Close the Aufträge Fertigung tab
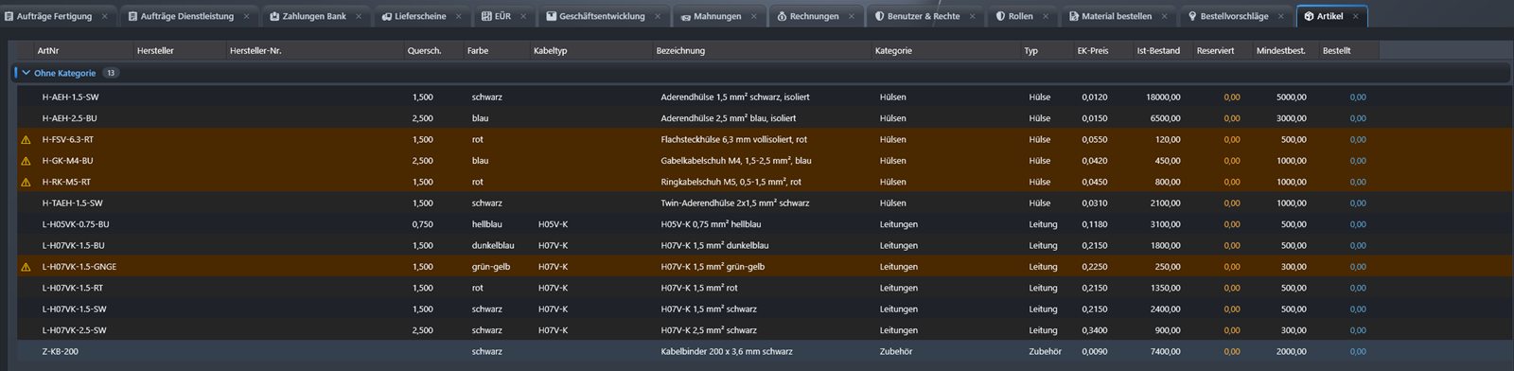 click(x=104, y=16)
